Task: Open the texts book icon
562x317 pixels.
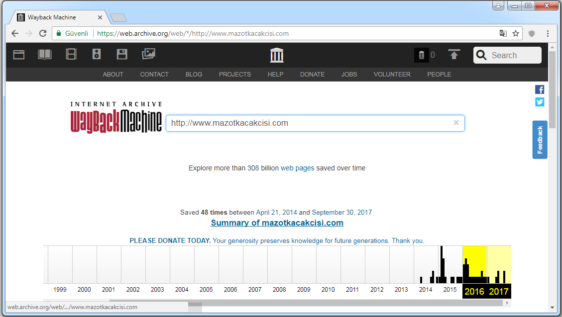Action: [45, 55]
